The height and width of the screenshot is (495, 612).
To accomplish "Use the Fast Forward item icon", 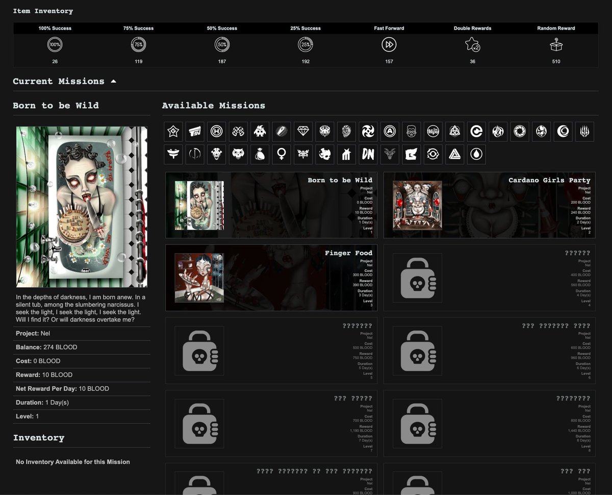I will point(389,45).
